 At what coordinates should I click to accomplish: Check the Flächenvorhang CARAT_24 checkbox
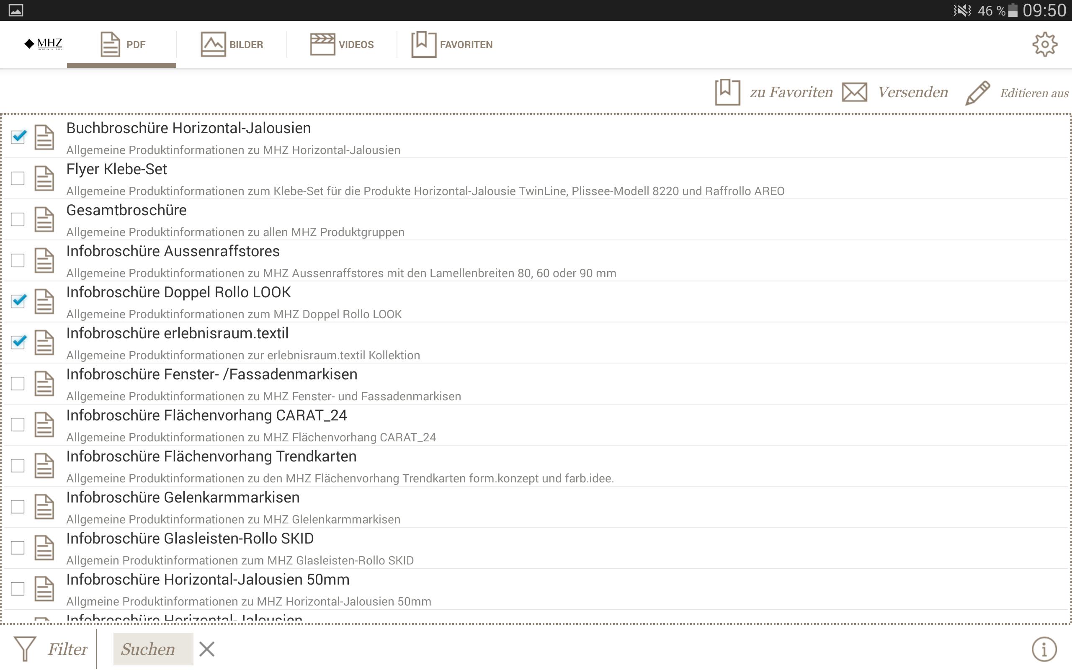point(18,425)
